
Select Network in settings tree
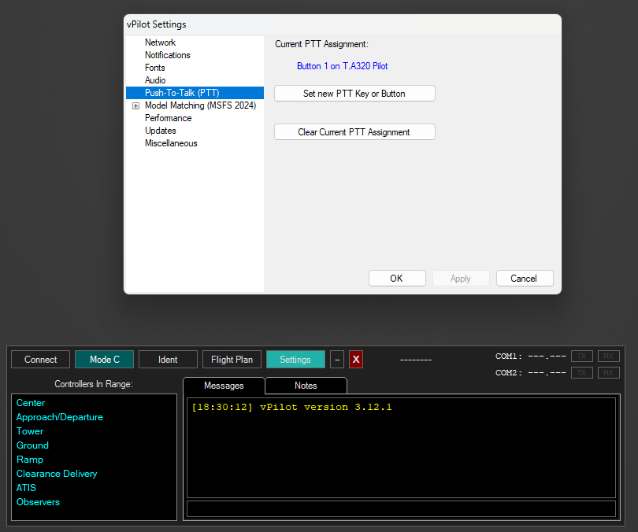(x=161, y=42)
